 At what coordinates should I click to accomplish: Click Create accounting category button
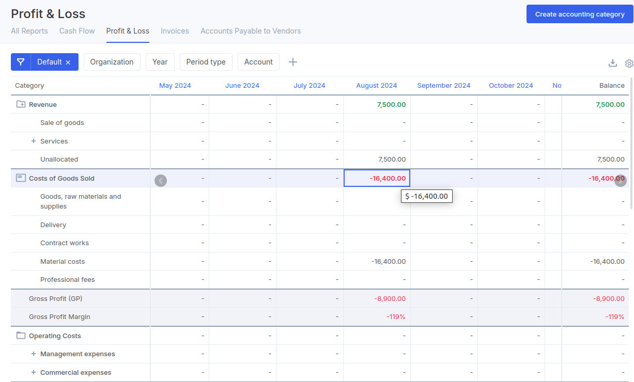click(x=580, y=14)
